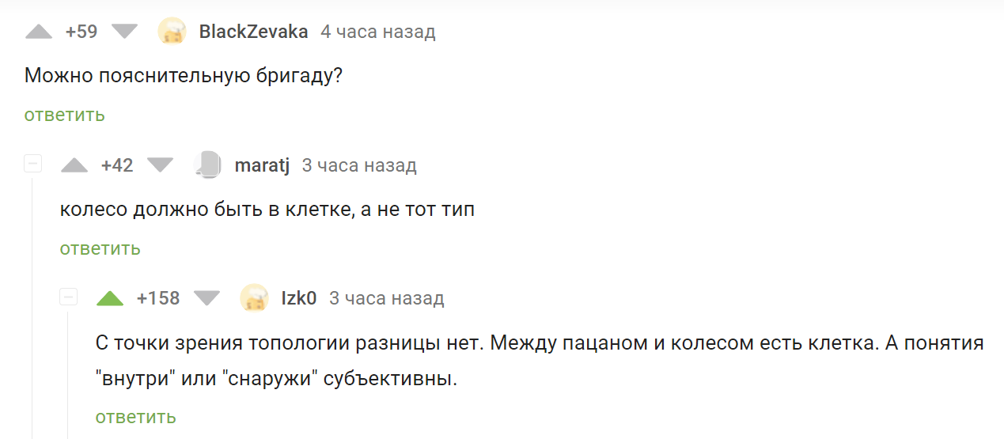Reply to BlackZevaka's comment

[64, 115]
